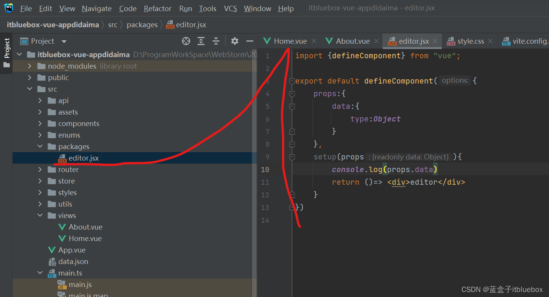Click the editor.jsx breadcrumb
The height and width of the screenshot is (297, 549).
(186, 25)
